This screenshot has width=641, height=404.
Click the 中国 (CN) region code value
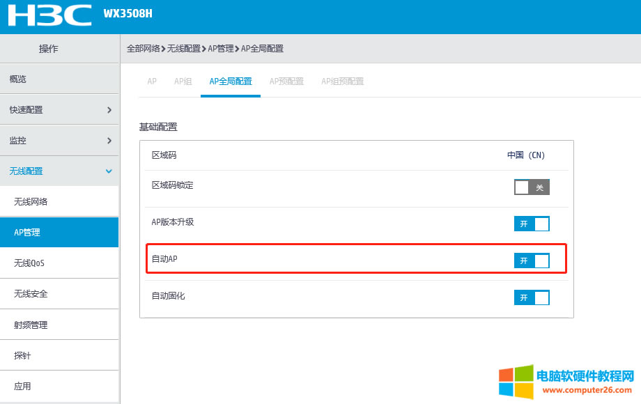click(x=526, y=155)
